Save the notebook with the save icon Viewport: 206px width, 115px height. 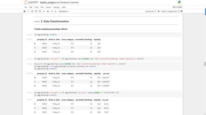point(24,11)
